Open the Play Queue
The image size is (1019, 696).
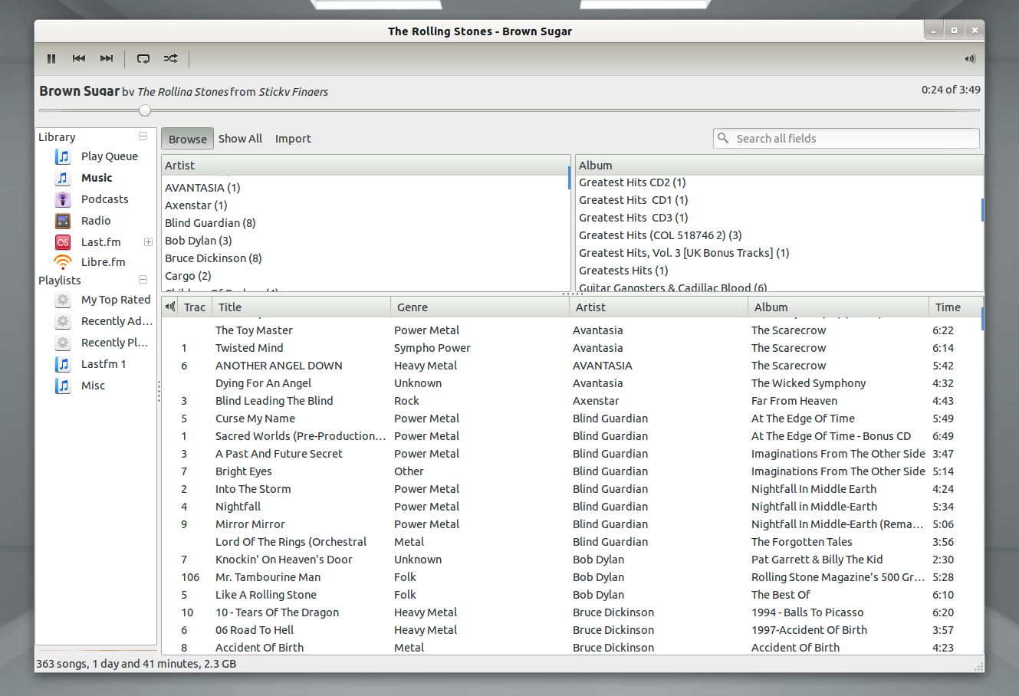109,156
